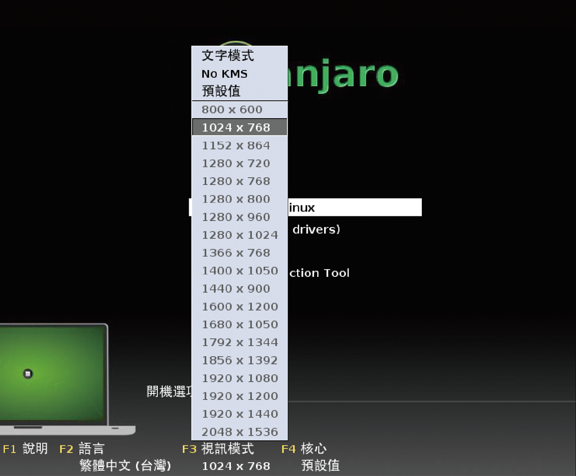Pick 1440 x 900 resolution

pyautogui.click(x=240, y=289)
